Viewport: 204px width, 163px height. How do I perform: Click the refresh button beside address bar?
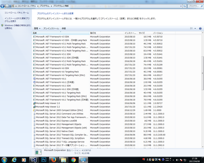[x=184, y=6]
